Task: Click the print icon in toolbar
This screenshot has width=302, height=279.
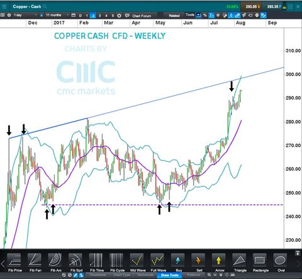Action: point(257,15)
